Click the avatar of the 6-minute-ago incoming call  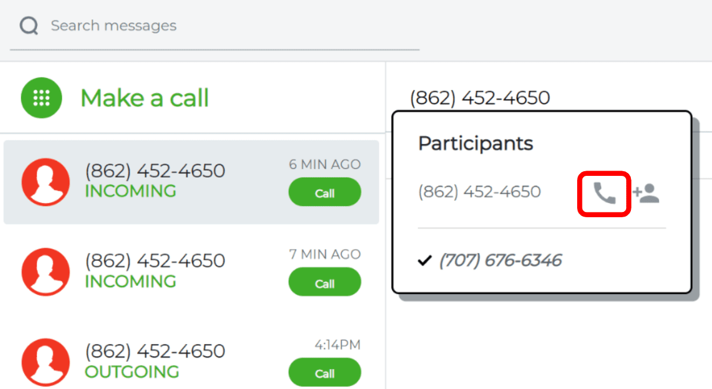[x=46, y=182]
